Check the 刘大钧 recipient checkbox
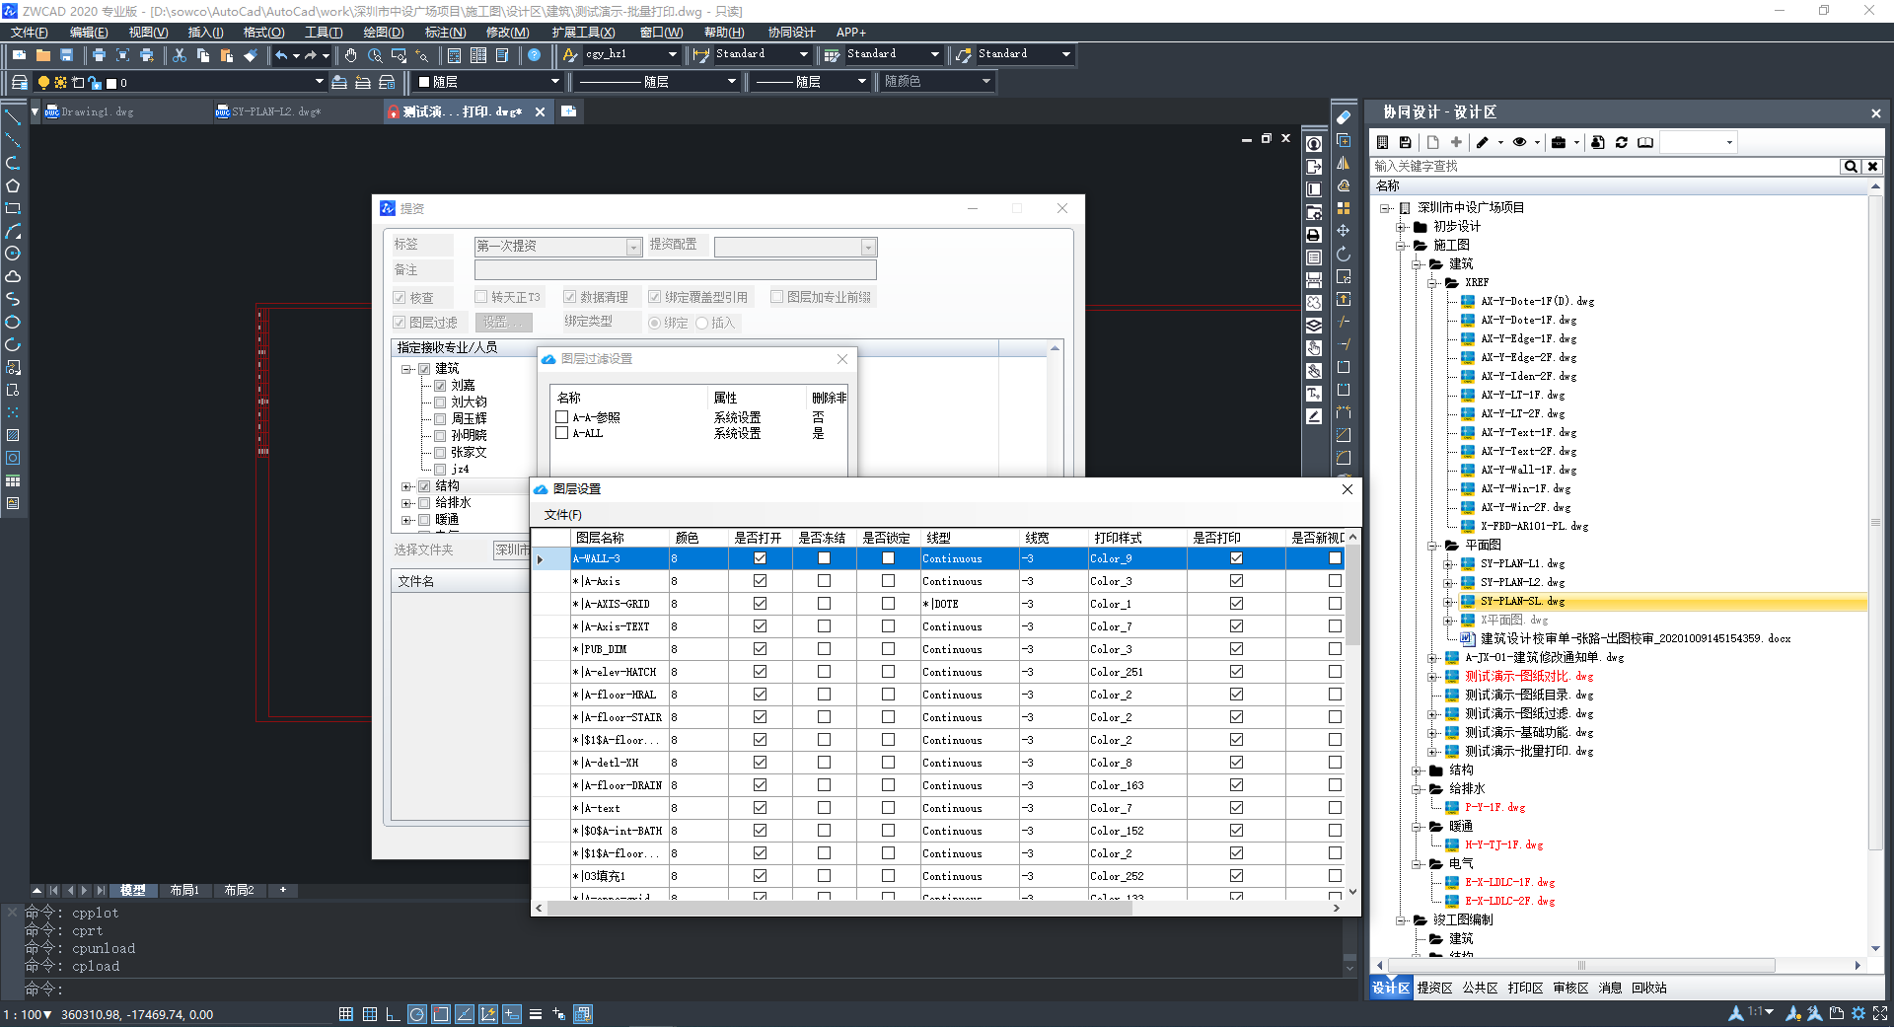This screenshot has width=1894, height=1027. tap(440, 402)
